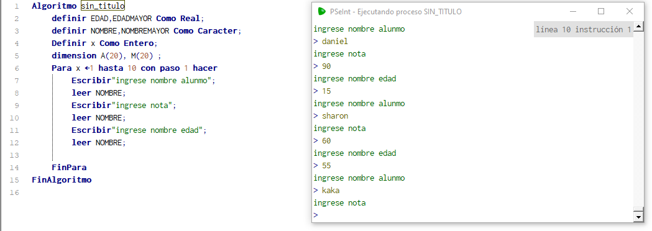
Task: Click the PSeInt window title bar text
Action: 395,12
